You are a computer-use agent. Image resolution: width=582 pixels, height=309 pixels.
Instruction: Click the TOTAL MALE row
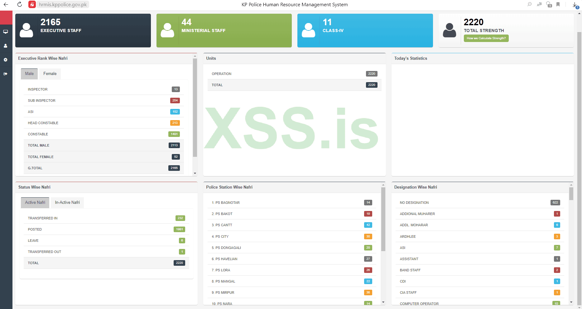tap(104, 145)
